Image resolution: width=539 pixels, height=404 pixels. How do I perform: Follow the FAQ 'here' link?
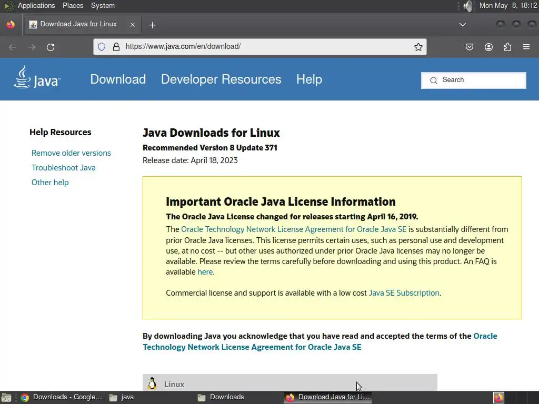coord(205,272)
